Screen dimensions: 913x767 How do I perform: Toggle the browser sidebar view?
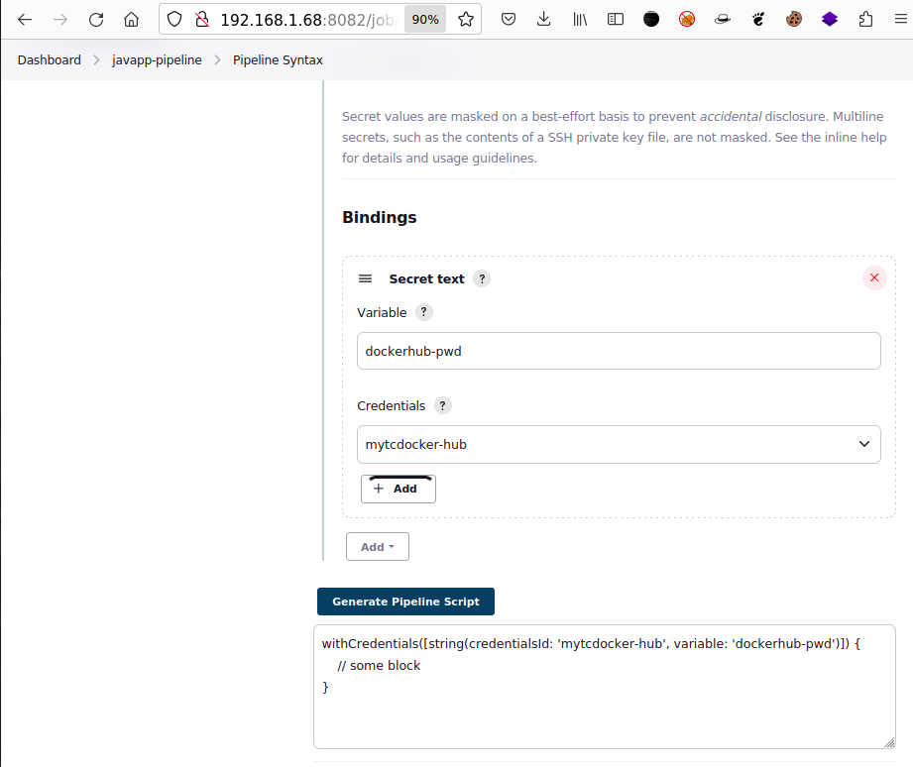616,20
